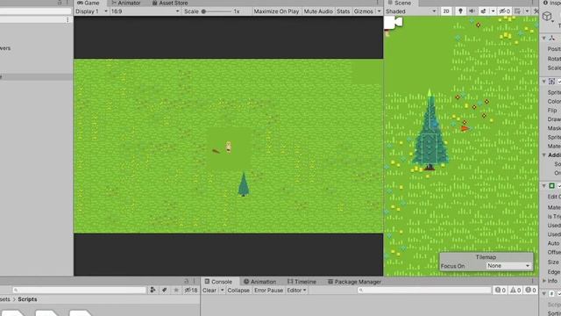Open the Project panel three-dot menu
561x316 pixels.
click(195, 282)
